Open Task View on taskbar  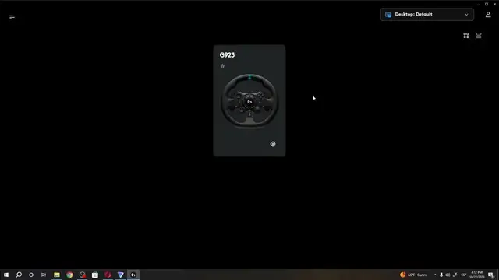[x=44, y=275]
